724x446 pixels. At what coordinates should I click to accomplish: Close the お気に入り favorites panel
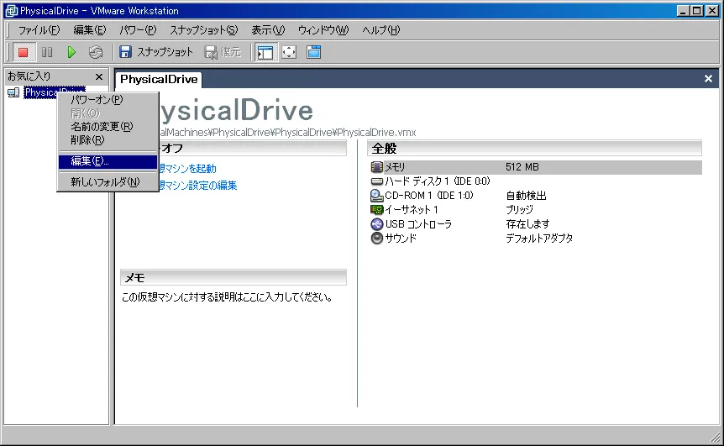(x=99, y=76)
